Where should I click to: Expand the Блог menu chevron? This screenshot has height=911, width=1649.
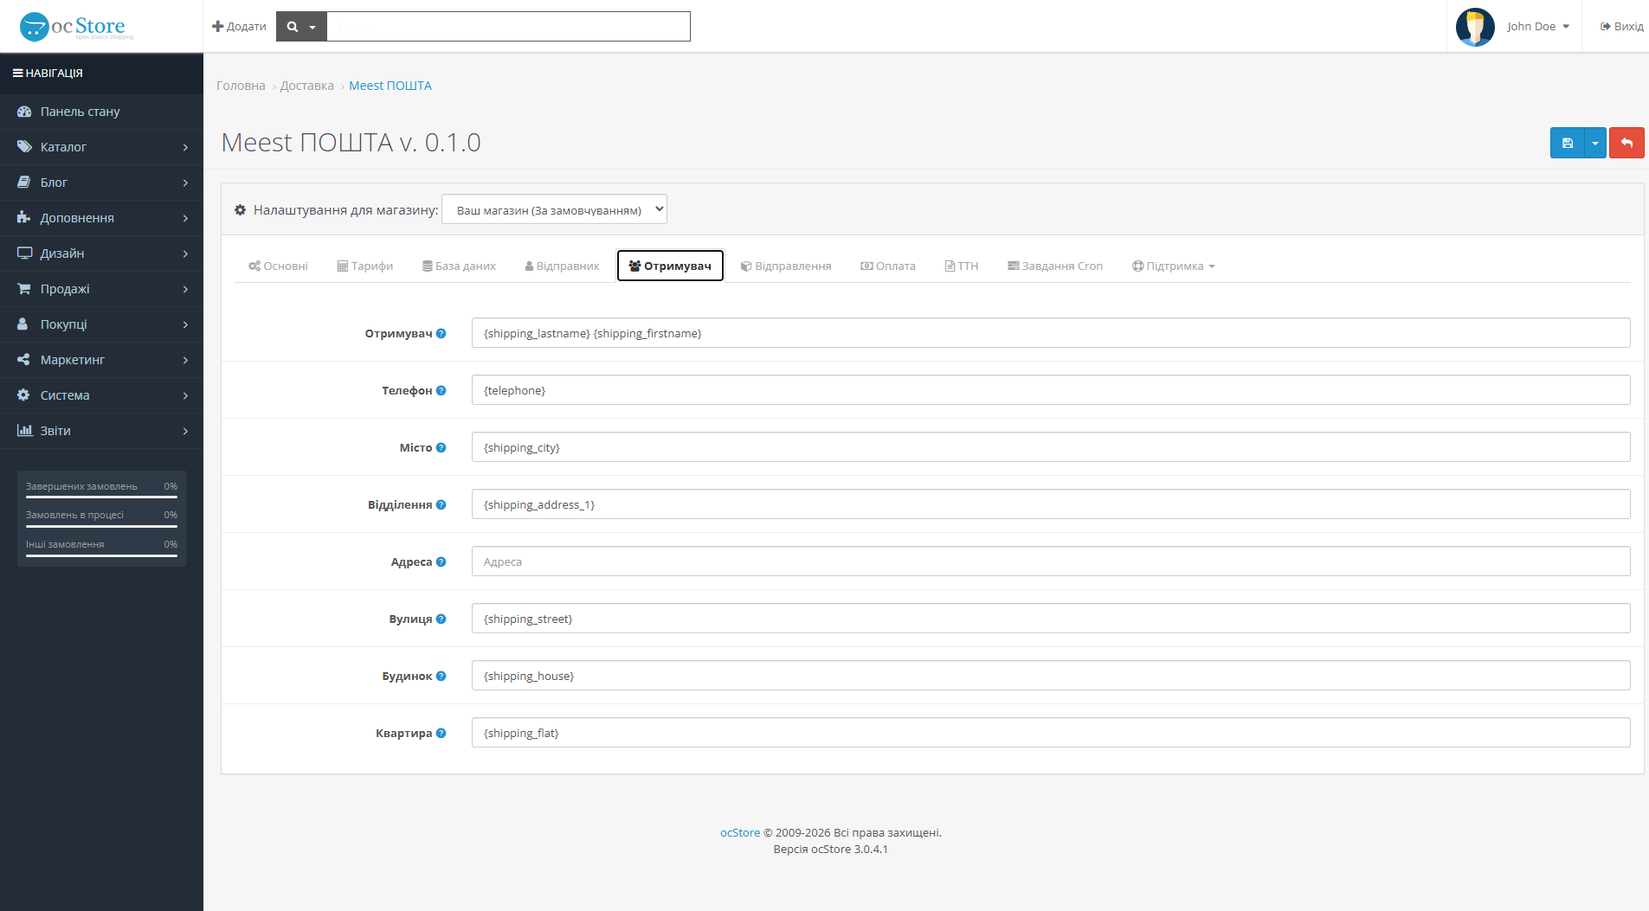[x=185, y=183]
